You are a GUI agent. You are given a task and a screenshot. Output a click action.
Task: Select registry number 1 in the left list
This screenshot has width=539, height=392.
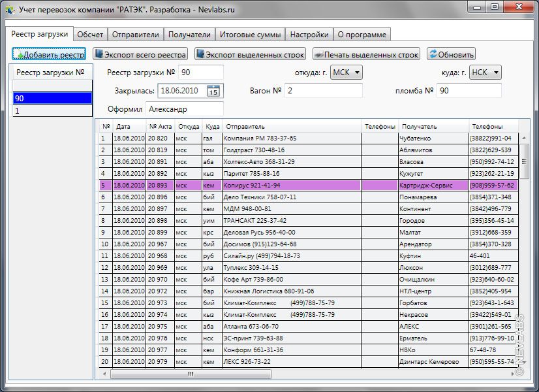pos(52,111)
